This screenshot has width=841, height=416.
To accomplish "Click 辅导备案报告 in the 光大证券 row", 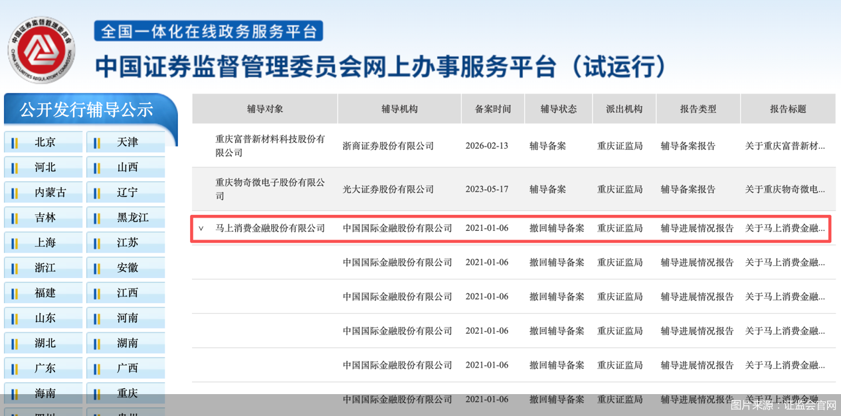I will coord(688,189).
